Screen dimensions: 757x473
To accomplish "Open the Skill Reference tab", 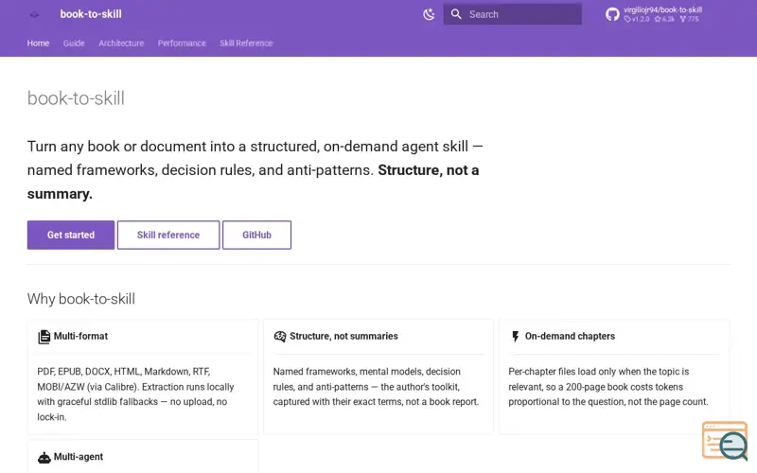I will pos(246,43).
